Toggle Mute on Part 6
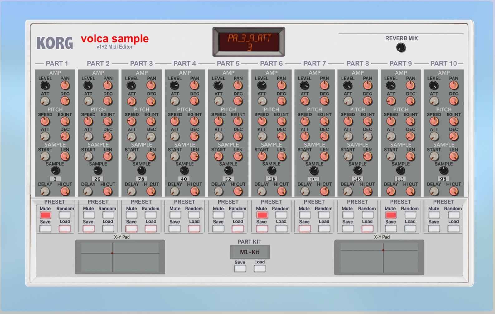 (x=262, y=215)
